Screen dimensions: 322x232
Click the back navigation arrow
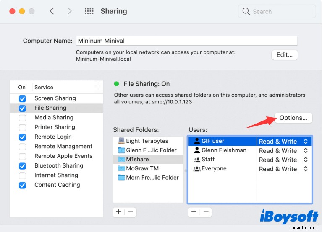pos(52,11)
